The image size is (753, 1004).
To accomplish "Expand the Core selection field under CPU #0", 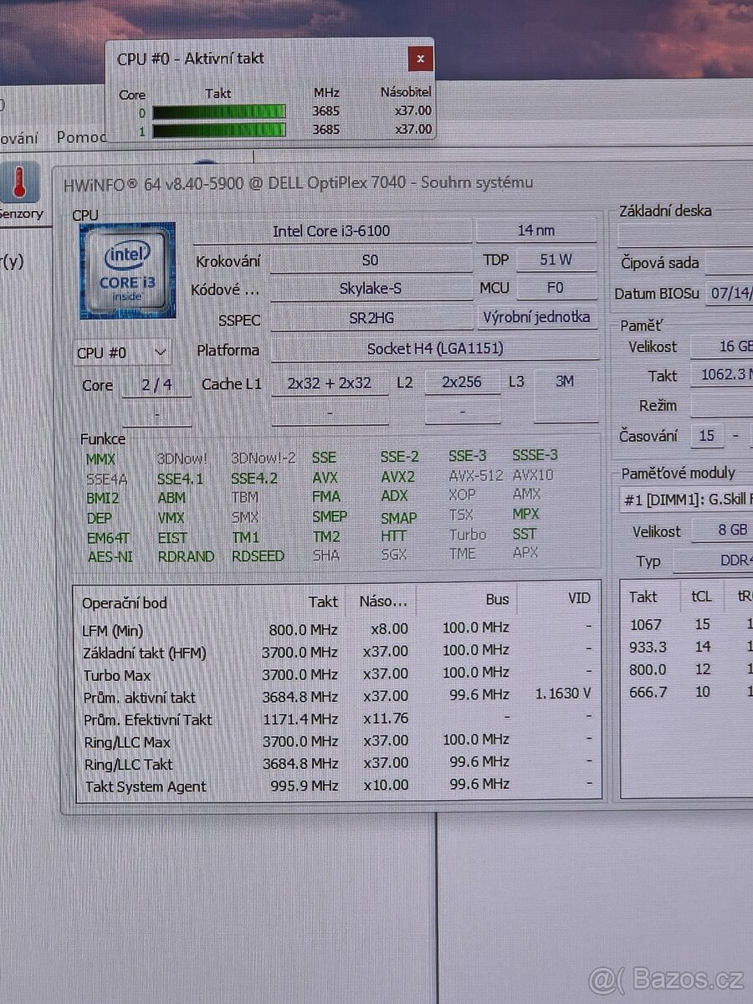I will 156,385.
